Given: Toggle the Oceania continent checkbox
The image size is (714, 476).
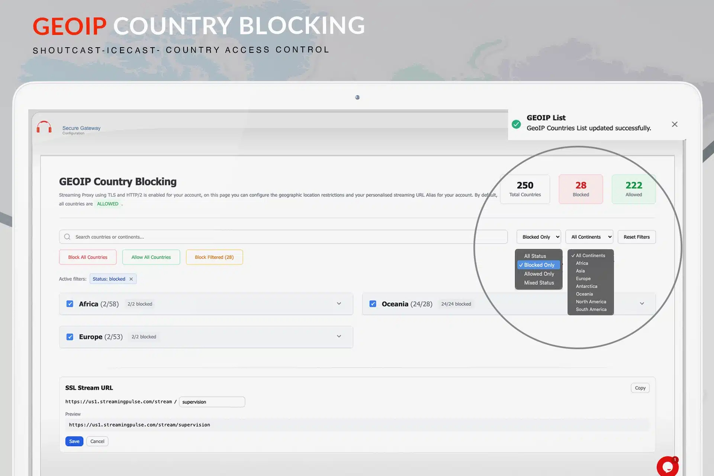Looking at the screenshot, I should click(x=373, y=304).
